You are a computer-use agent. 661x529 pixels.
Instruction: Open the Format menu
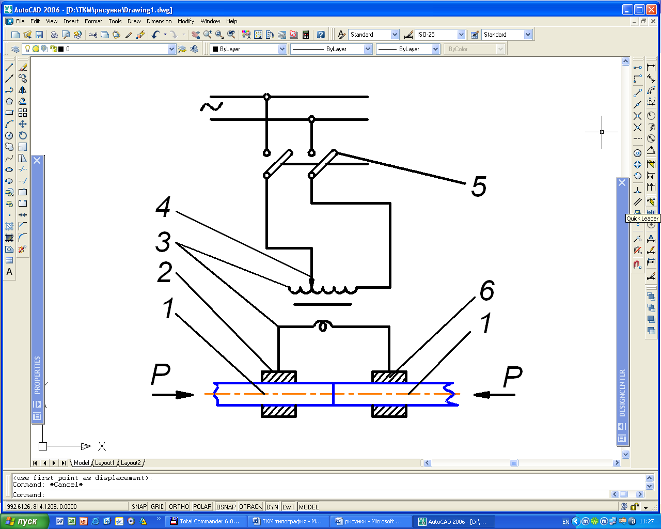tap(93, 21)
